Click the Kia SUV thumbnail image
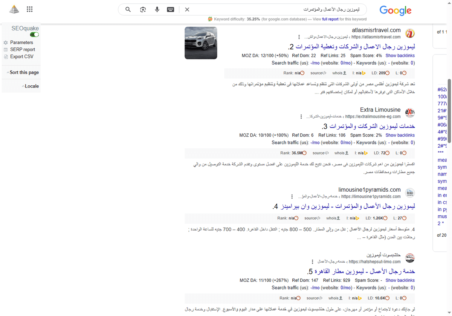Image resolution: width=452 pixels, height=316 pixels. [x=201, y=43]
